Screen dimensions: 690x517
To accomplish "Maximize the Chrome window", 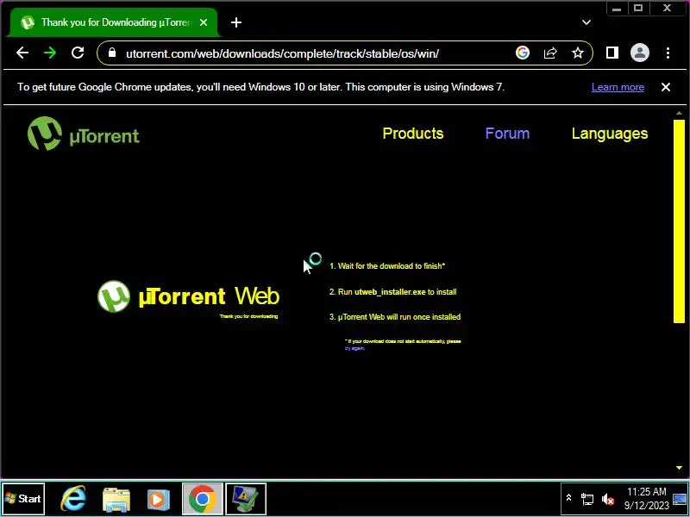I will tap(638, 8).
